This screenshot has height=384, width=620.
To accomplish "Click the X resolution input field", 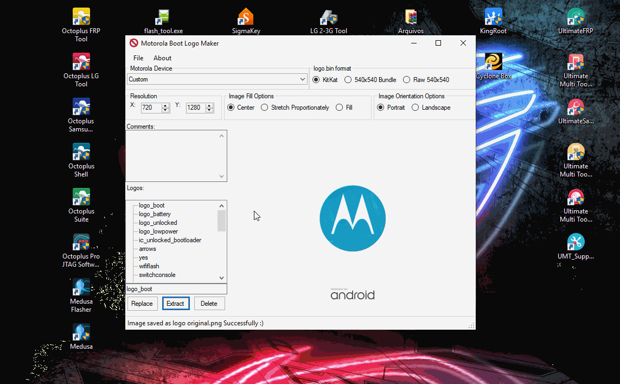I will 151,108.
